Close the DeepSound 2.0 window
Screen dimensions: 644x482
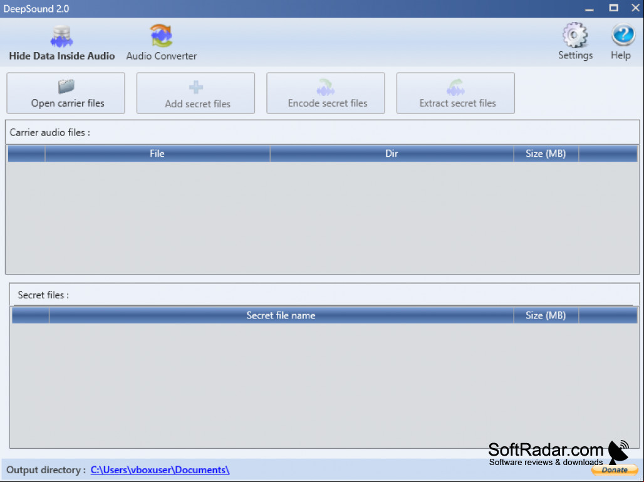(x=635, y=8)
